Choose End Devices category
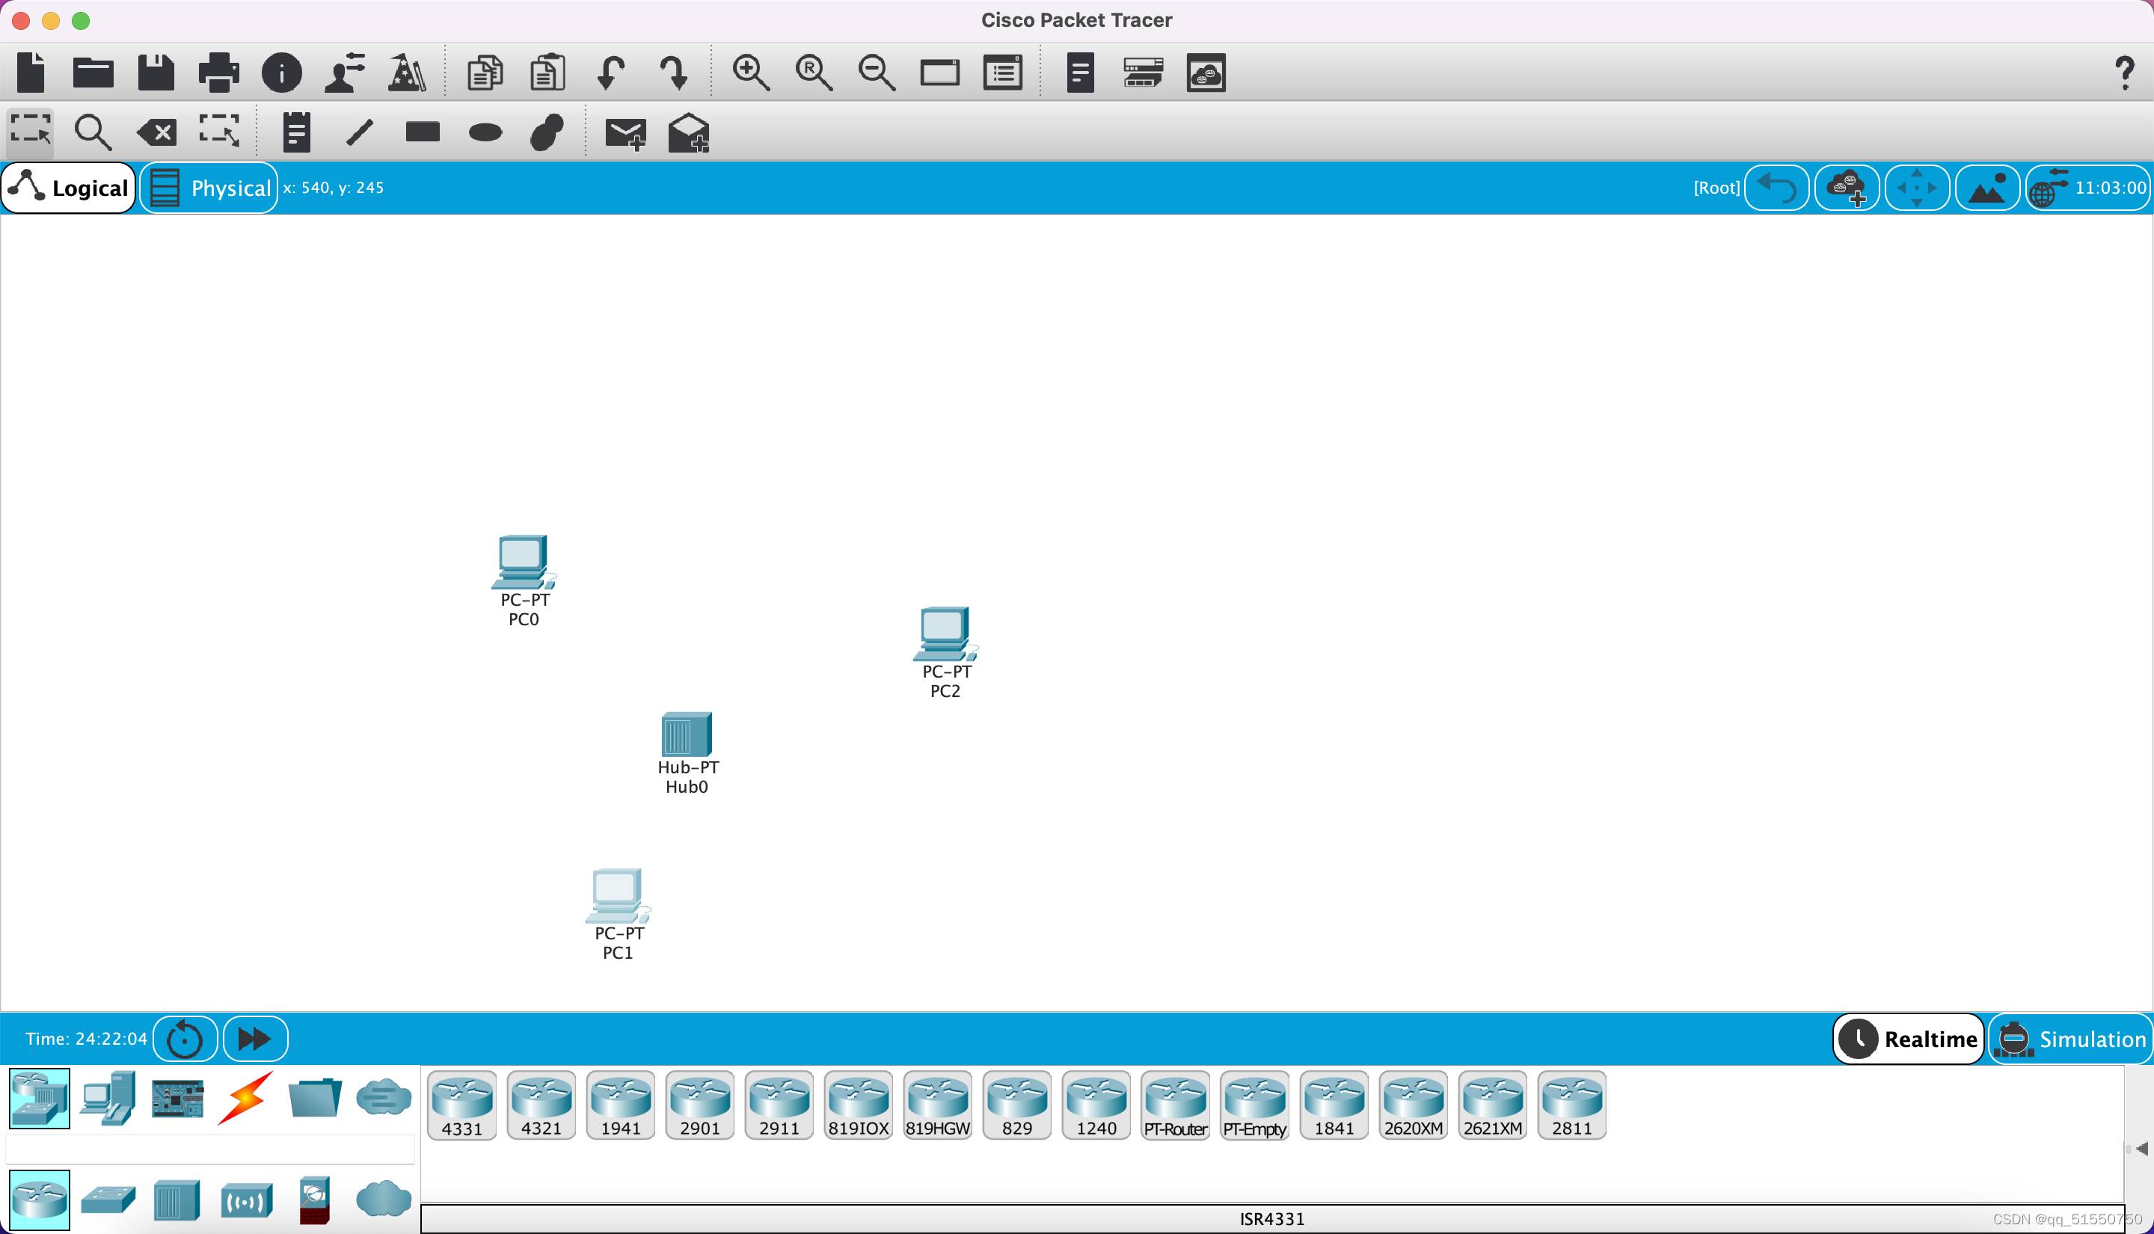 [x=108, y=1099]
